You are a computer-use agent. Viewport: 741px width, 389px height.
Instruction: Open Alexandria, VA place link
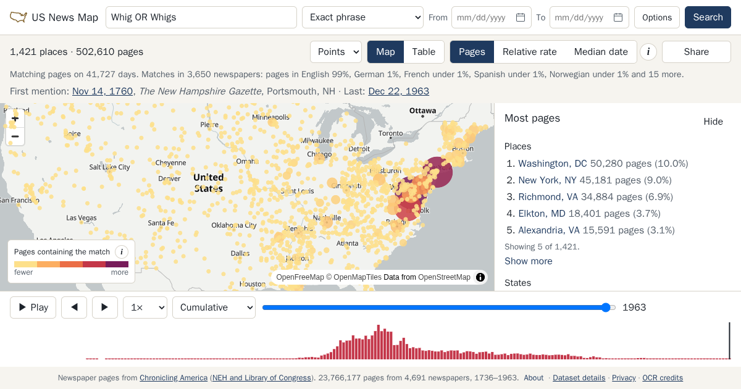[x=549, y=230]
